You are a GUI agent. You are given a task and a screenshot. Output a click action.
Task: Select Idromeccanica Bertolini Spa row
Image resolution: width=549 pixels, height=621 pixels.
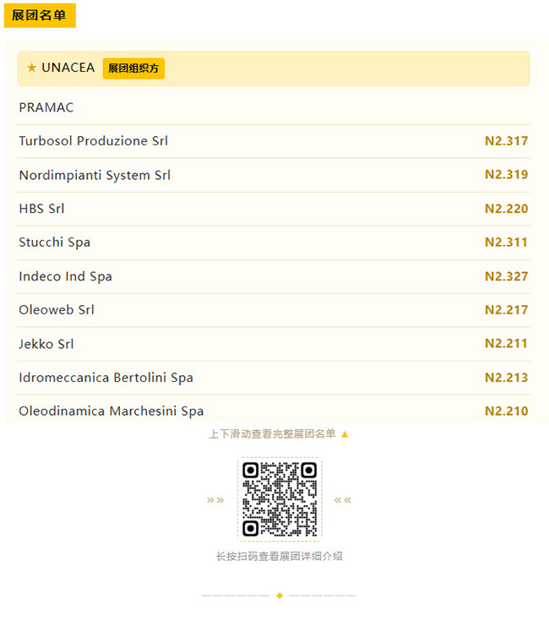click(274, 378)
